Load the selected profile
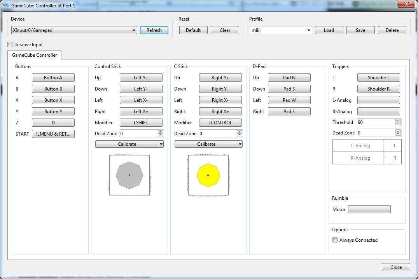This screenshot has height=279, width=418. coord(329,30)
